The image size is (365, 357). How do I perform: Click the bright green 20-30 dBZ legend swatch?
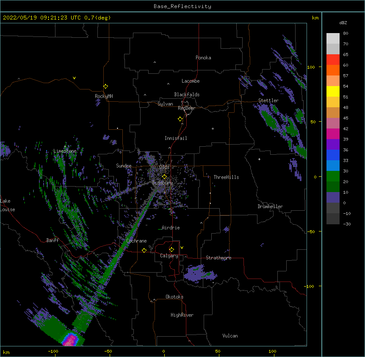(333, 176)
